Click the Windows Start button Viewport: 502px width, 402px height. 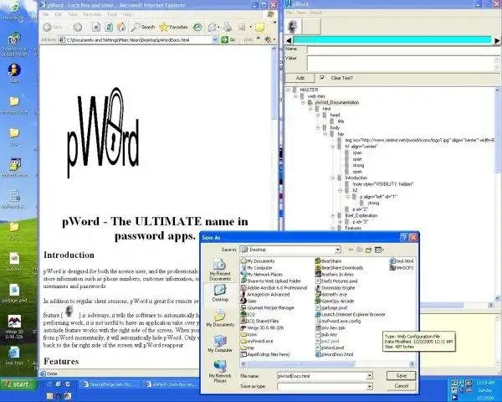pos(18,384)
